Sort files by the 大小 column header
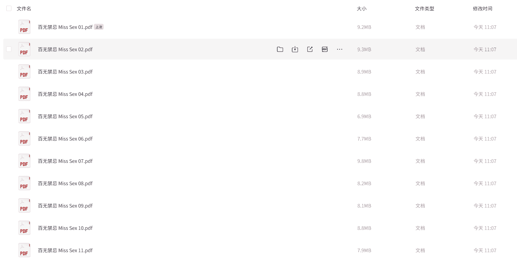Screen dimensions: 517x262 (362, 9)
